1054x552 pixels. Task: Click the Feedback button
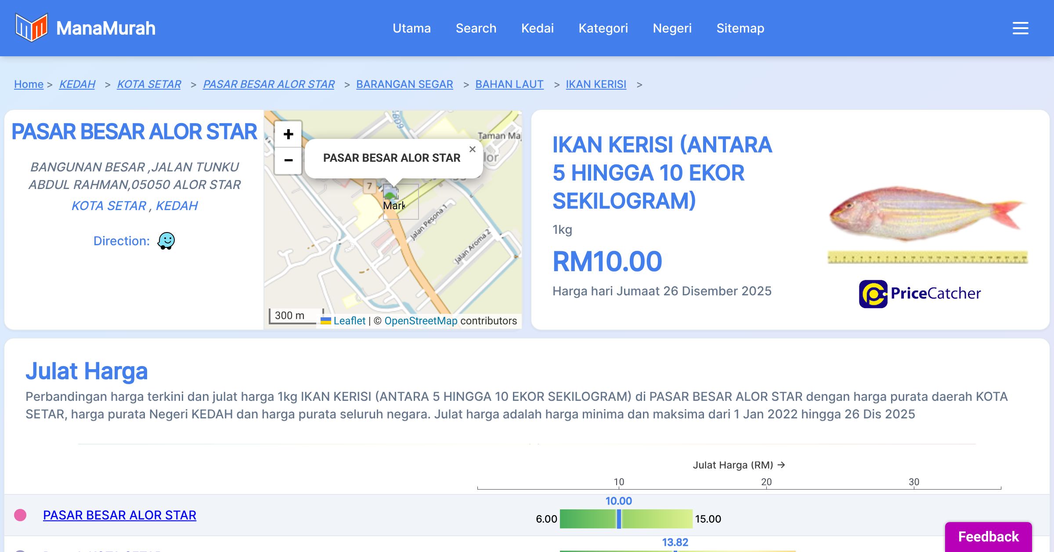point(988,536)
